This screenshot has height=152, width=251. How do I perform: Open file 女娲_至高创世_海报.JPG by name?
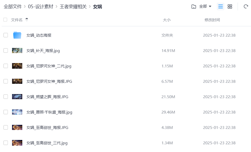pyautogui.click(x=47, y=127)
